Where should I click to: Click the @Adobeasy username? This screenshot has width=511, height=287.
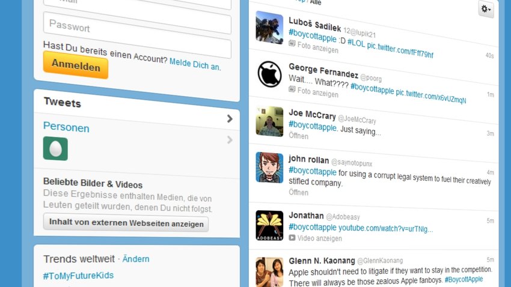[343, 217]
